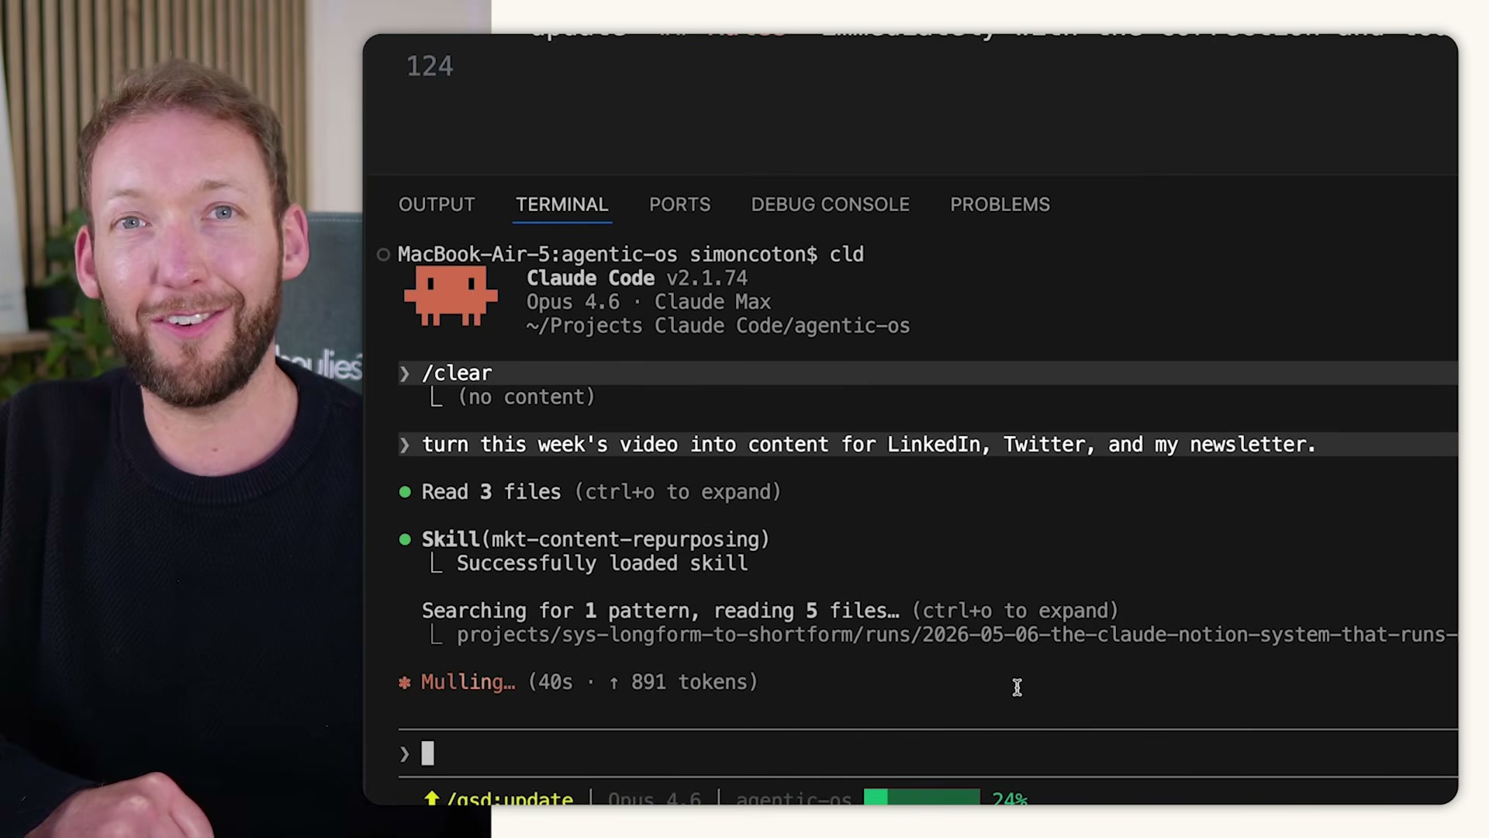This screenshot has height=838, width=1489.
Task: Click the /gsd:update status entry
Action: [510, 798]
